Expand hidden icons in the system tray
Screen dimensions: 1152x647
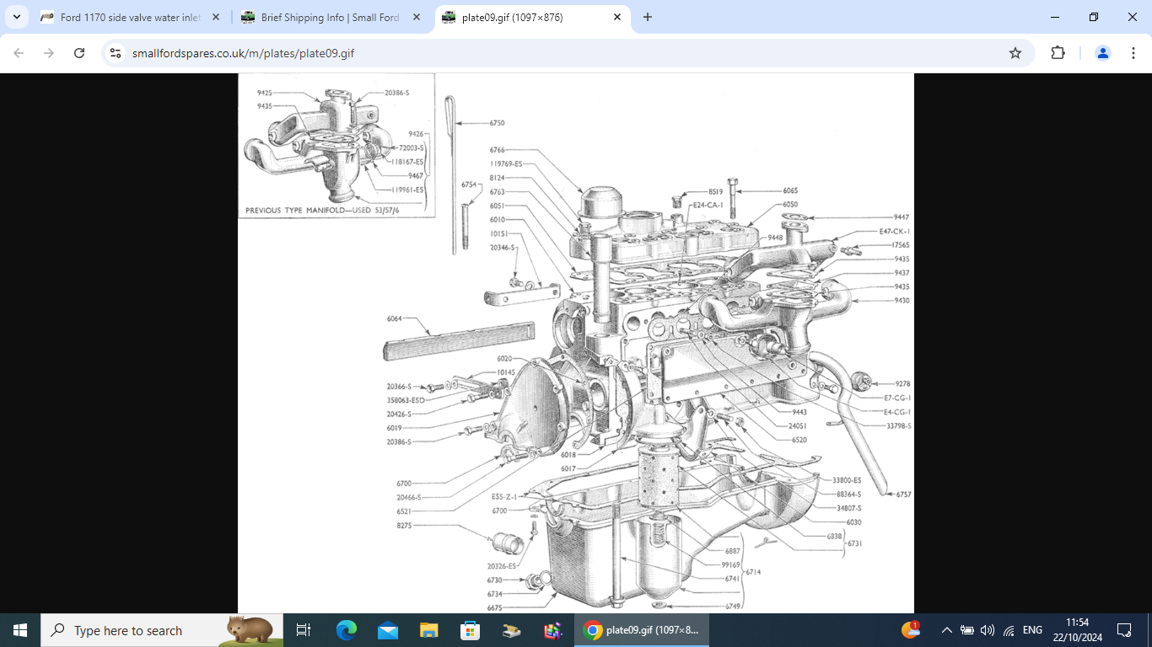click(946, 629)
